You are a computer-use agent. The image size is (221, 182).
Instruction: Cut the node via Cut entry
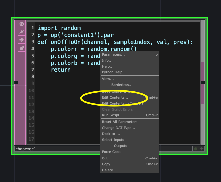(x=130, y=158)
